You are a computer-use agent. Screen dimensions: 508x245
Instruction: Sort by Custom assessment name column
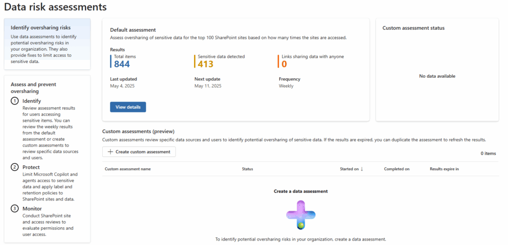127,169
